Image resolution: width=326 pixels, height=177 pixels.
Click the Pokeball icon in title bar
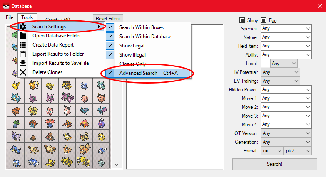pos(6,6)
